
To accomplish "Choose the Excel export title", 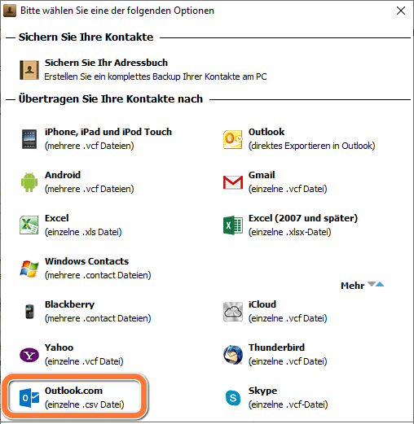I will (56, 218).
